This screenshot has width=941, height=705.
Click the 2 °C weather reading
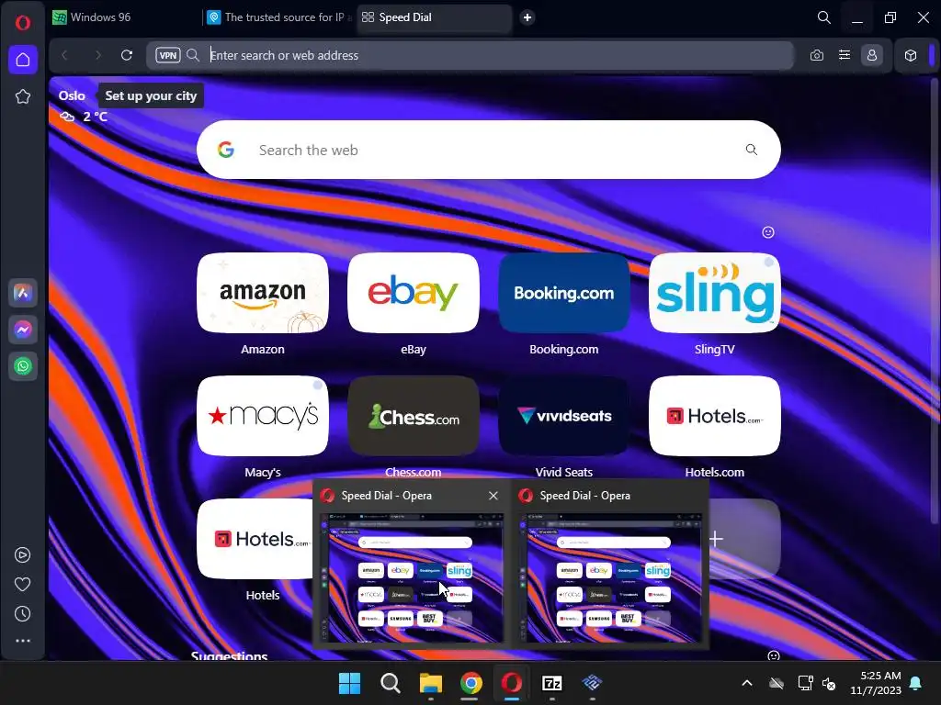tap(95, 117)
